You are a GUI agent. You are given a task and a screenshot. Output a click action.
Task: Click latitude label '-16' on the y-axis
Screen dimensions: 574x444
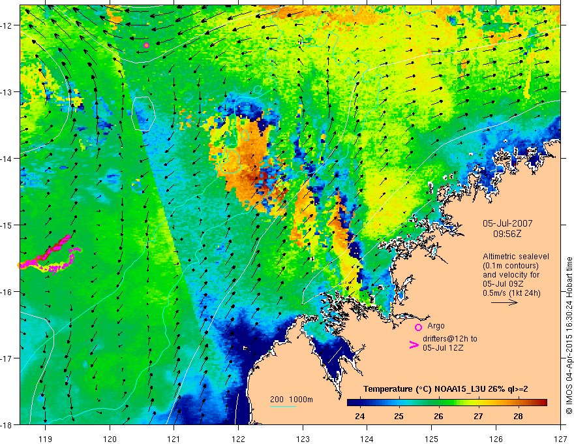coord(7,292)
